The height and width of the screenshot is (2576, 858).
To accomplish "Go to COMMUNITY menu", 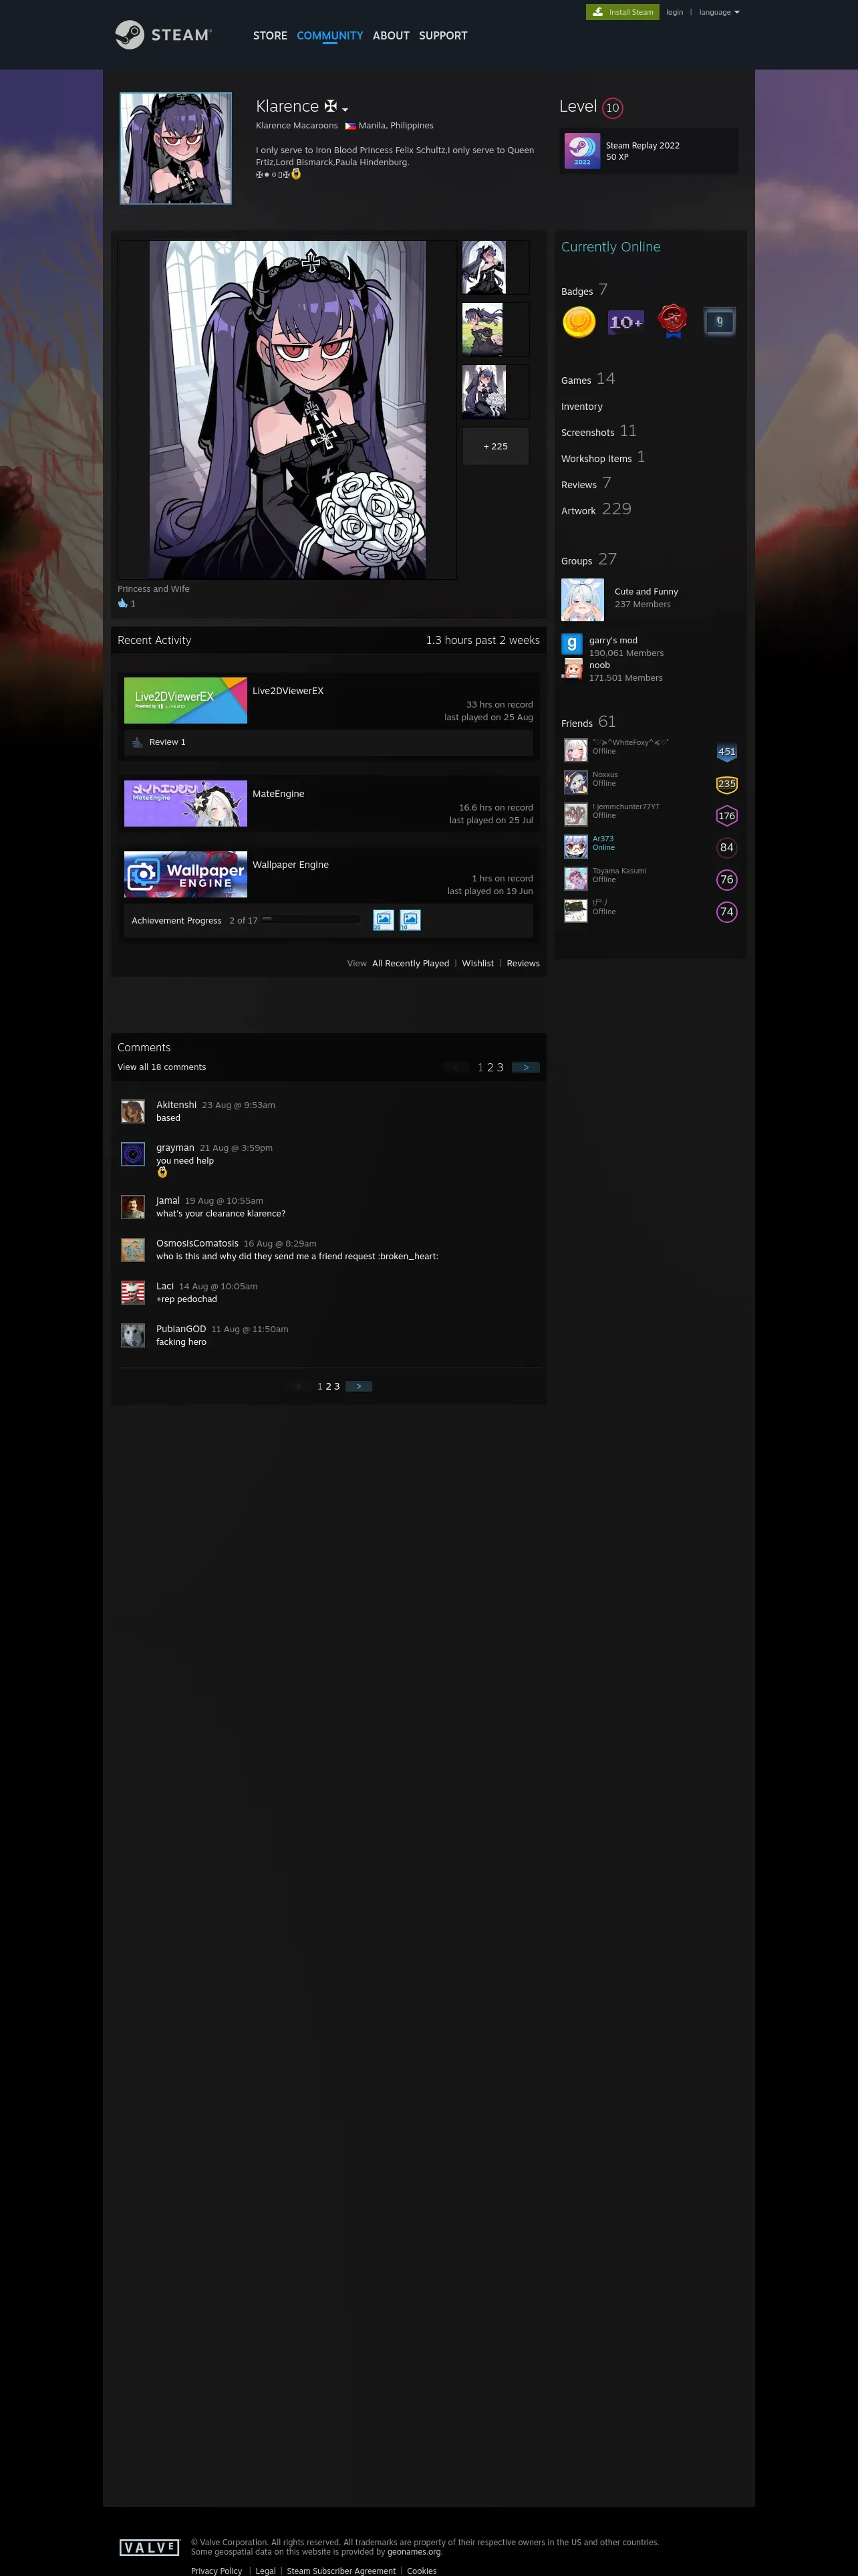I will pos(329,36).
